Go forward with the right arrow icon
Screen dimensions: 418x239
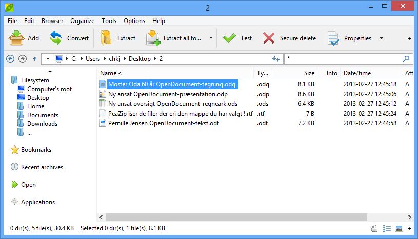[x=23, y=59]
